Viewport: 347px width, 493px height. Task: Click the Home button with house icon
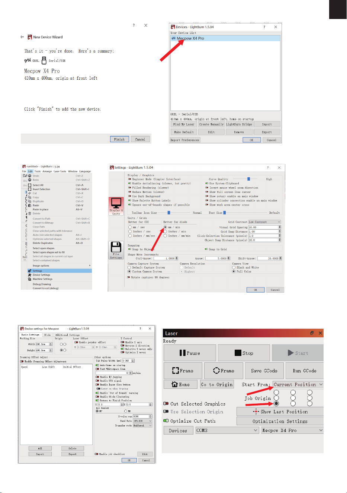pyautogui.click(x=180, y=384)
